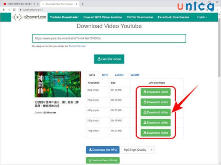
Task: Click the page vertical scrollbar
Action: (x=220, y=48)
